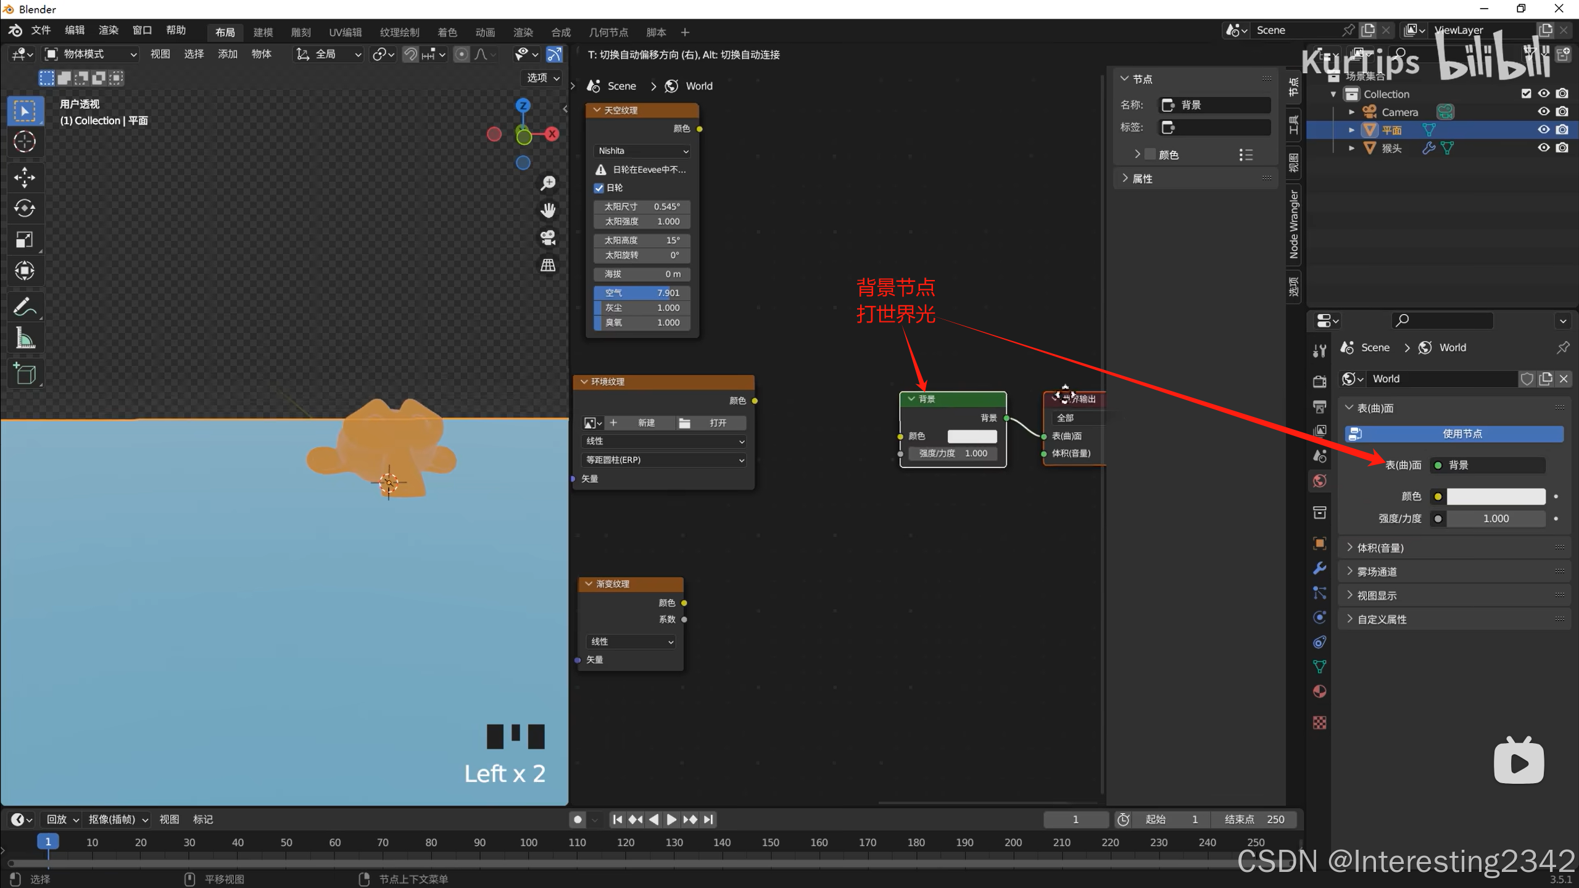The image size is (1579, 888).
Task: Open the Nishita sky type dropdown
Action: (642, 151)
